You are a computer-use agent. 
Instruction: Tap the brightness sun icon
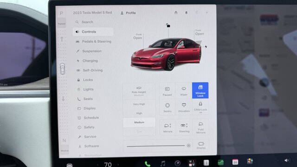(x=188, y=145)
